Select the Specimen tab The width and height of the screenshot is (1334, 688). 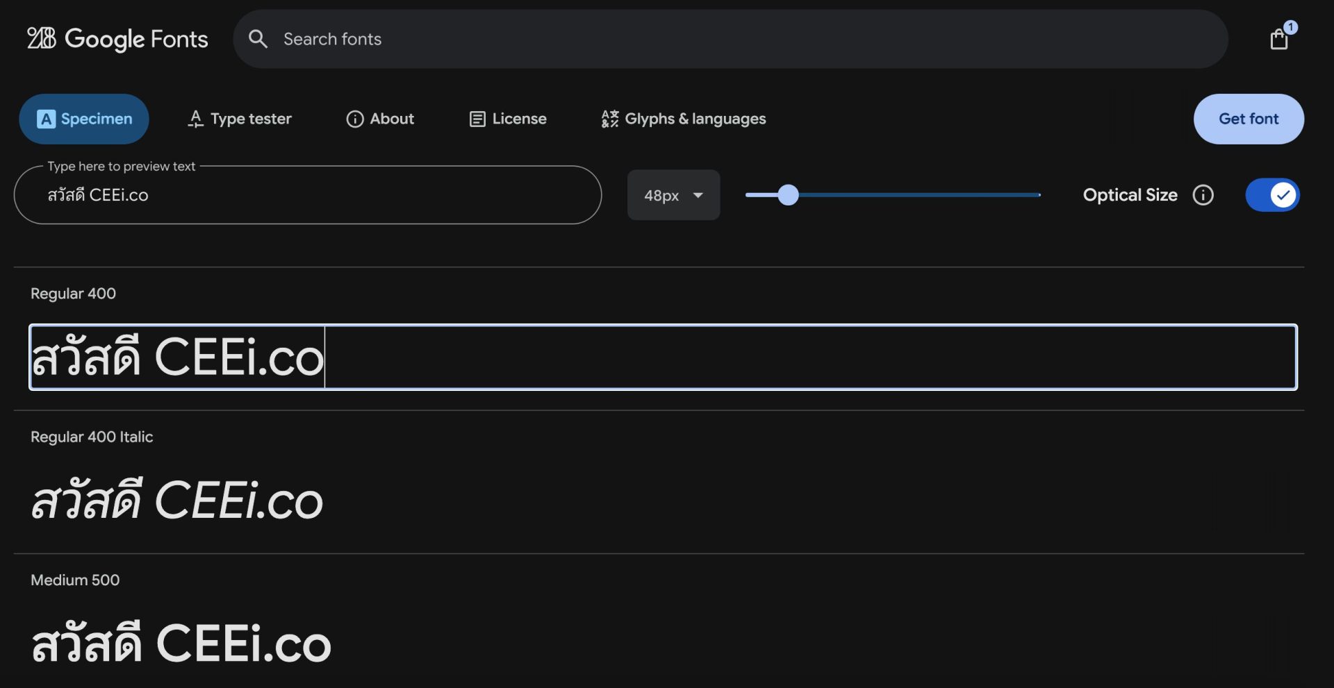click(x=84, y=119)
